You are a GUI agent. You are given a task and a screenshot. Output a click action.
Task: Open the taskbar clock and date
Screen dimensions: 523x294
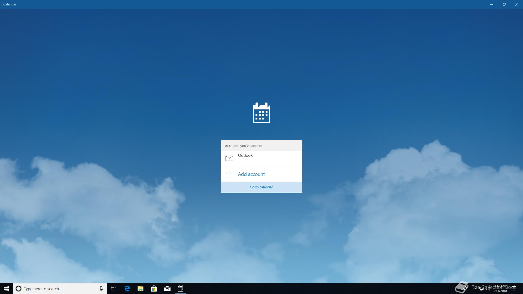pos(500,289)
